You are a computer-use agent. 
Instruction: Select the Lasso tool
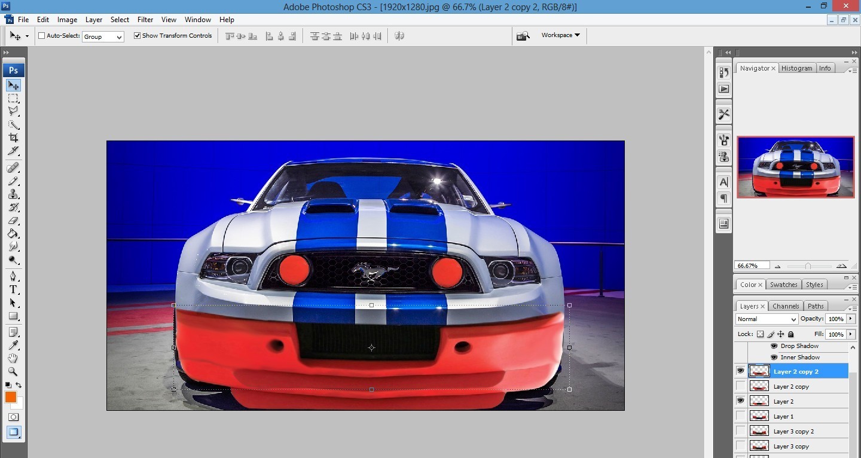13,111
